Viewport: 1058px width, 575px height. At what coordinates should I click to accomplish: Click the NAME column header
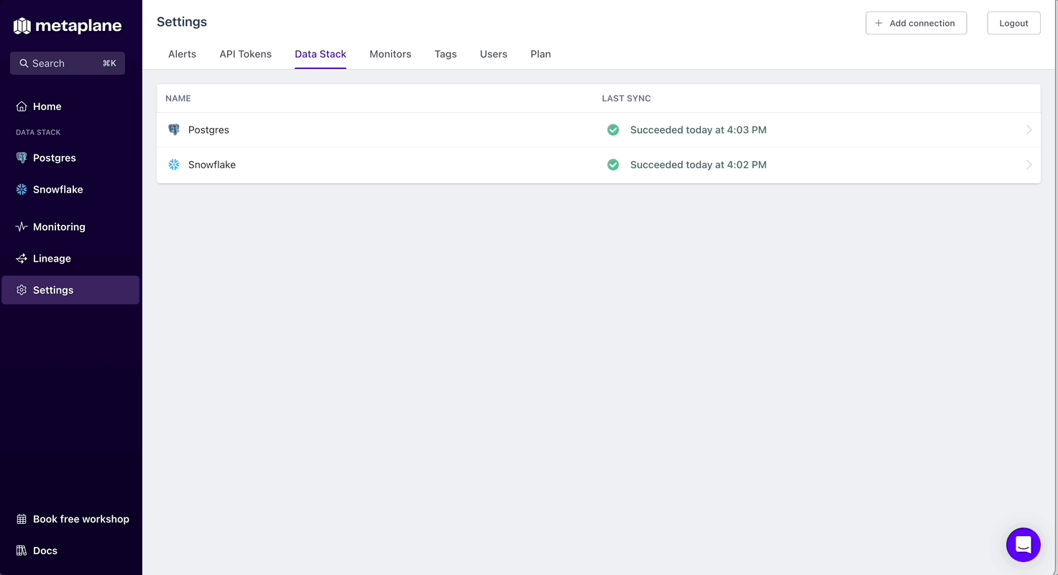click(x=178, y=98)
